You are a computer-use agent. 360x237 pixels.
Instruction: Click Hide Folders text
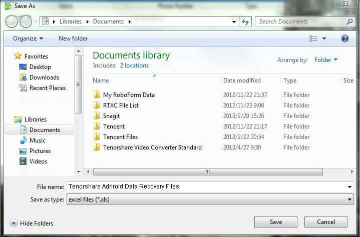37,223
